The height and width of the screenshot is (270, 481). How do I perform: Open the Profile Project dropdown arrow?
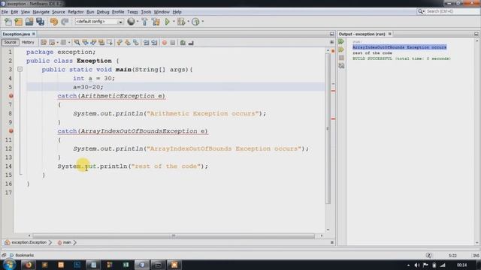[x=203, y=22]
